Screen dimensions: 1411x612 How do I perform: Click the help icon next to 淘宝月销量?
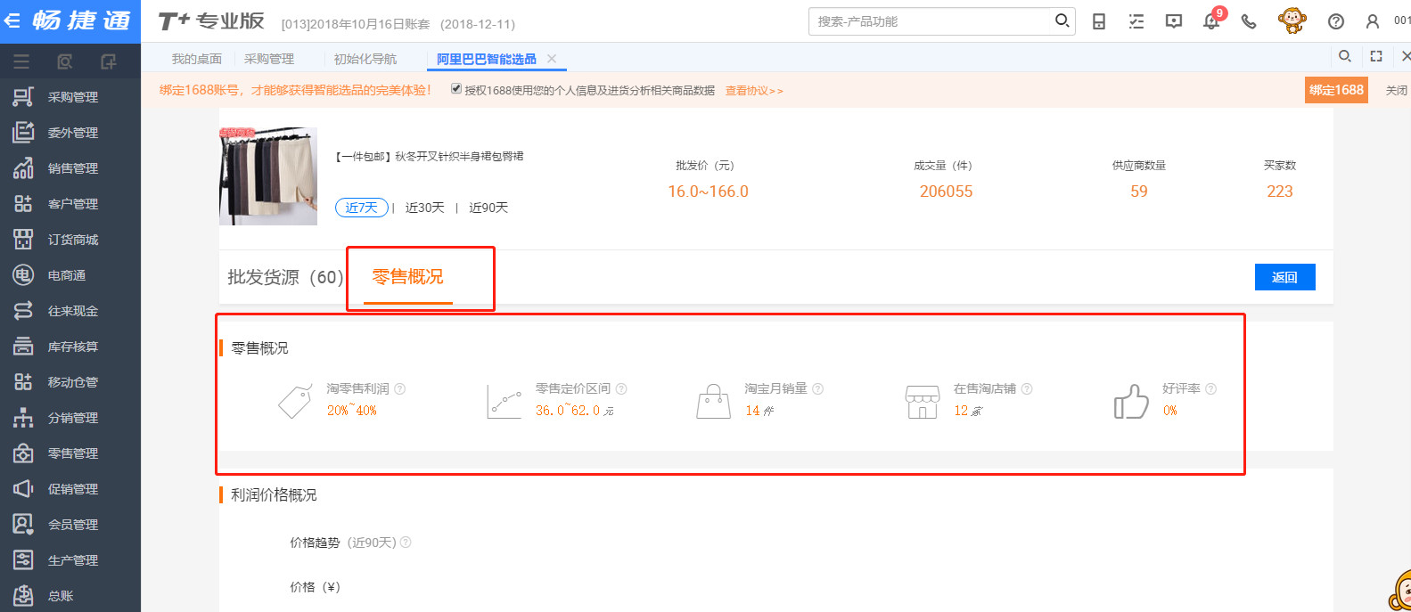coord(818,388)
